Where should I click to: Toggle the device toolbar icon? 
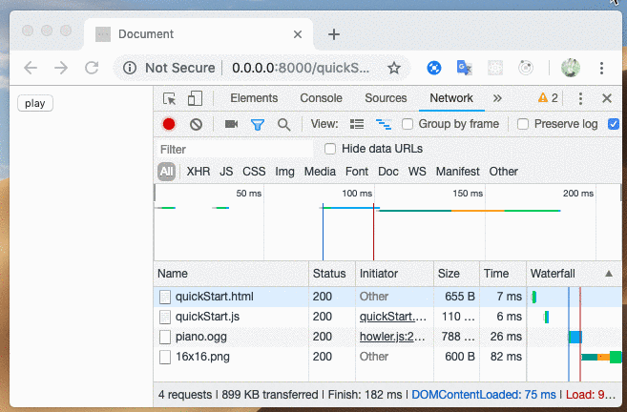click(x=195, y=98)
